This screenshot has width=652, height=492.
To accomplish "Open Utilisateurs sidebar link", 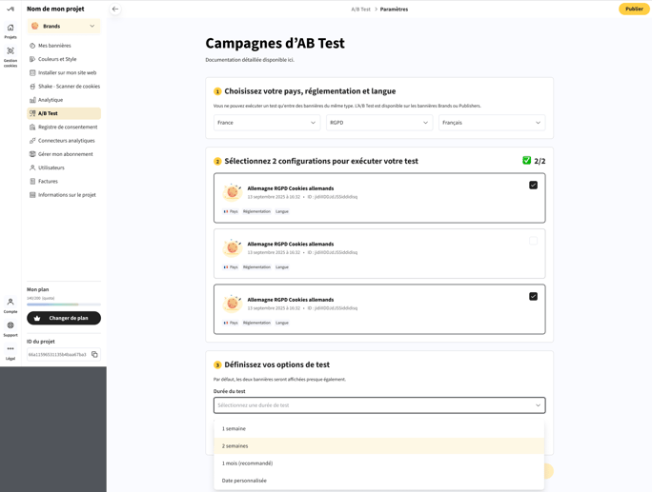I will 64,167.
